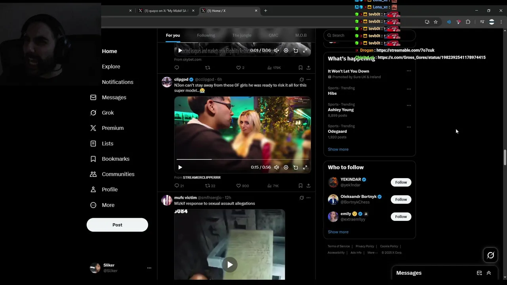
Task: Click the Search input field
Action: point(370,35)
